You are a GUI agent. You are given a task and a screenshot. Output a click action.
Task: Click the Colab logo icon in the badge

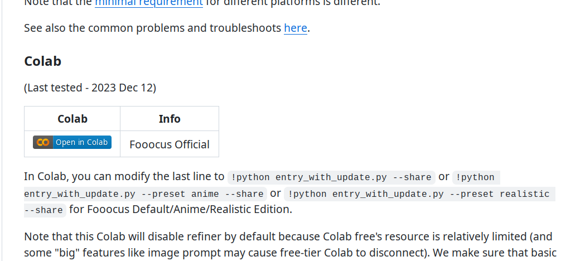(x=43, y=142)
